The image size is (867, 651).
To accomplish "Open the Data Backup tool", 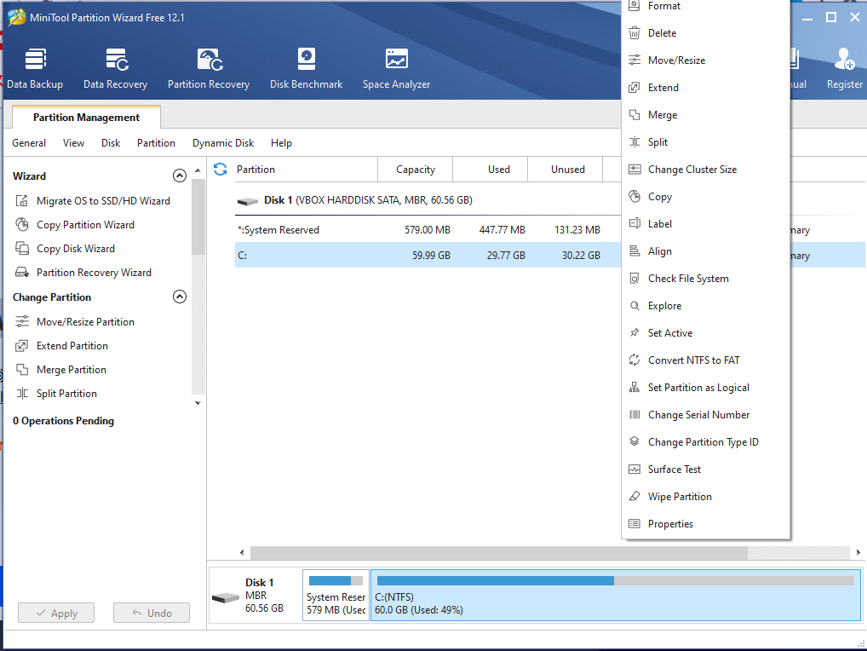I will [35, 68].
